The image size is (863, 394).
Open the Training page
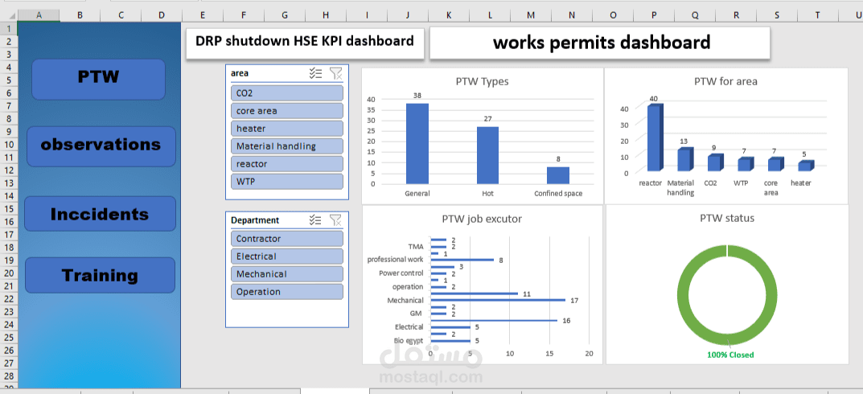click(x=101, y=275)
